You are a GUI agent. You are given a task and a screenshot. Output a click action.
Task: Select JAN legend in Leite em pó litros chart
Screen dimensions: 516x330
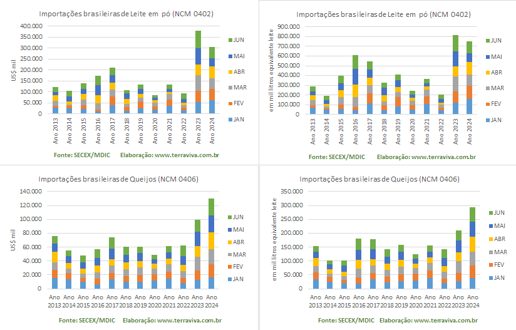tap(493, 120)
